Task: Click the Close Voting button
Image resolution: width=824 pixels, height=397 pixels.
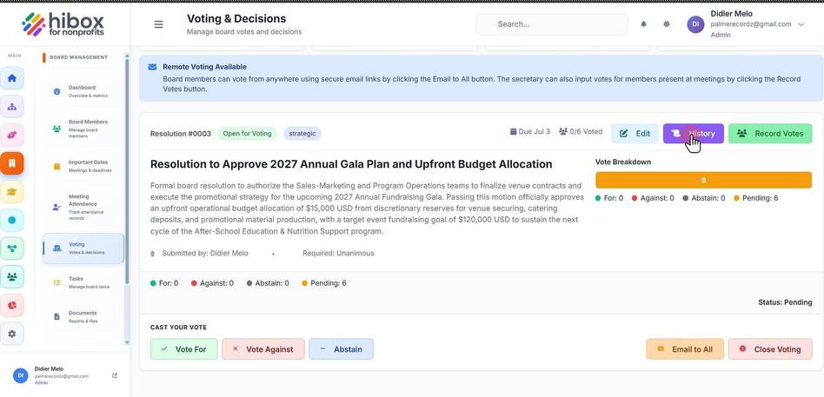Action: 770,349
